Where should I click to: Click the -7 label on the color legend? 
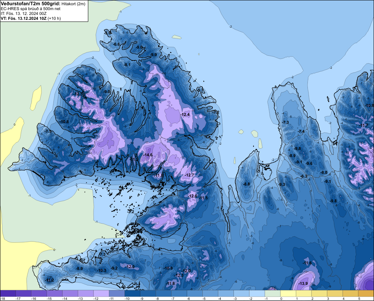173,299
